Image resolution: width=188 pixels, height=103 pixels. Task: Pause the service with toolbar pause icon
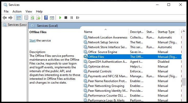click(72, 18)
